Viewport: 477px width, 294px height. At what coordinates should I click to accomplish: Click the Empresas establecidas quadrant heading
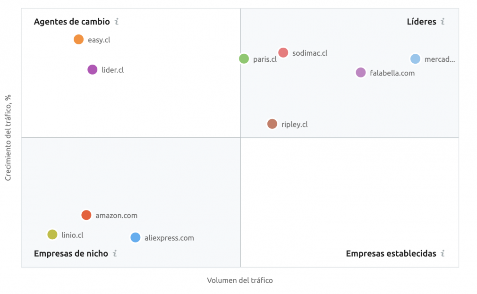click(391, 253)
